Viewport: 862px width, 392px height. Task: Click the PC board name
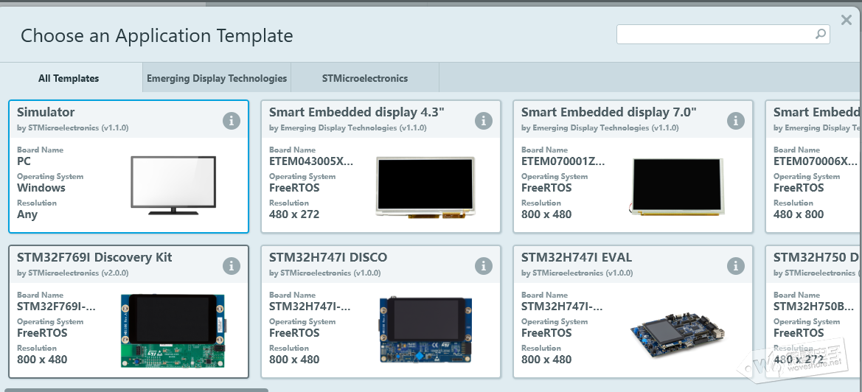point(24,161)
